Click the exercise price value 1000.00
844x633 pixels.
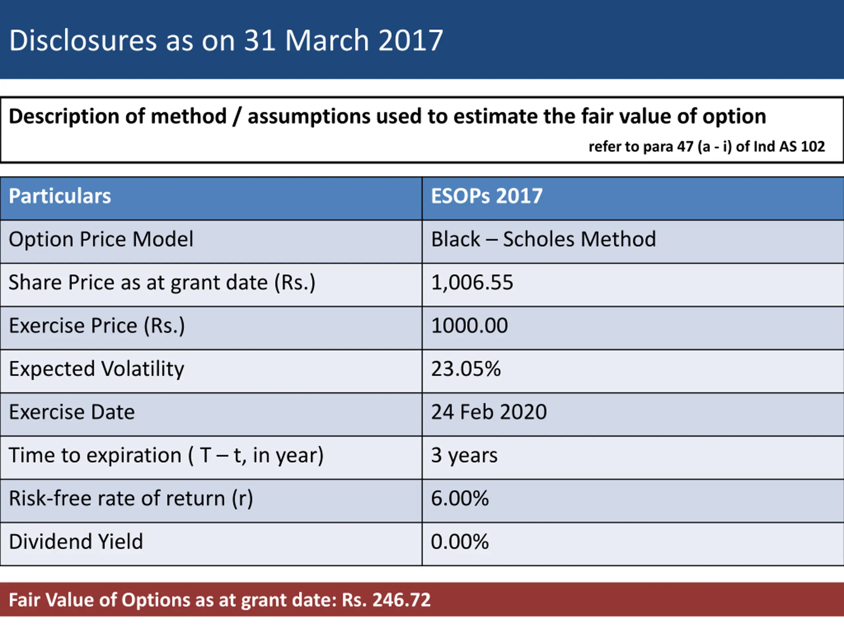469,326
